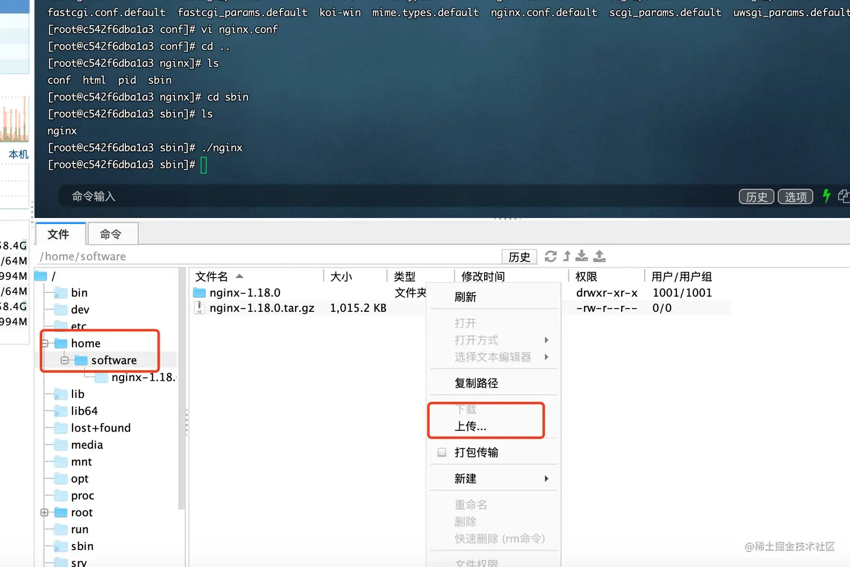Image resolution: width=850 pixels, height=567 pixels.
Task: Click the -rw-r--r-- permission cell
Action: coord(607,308)
